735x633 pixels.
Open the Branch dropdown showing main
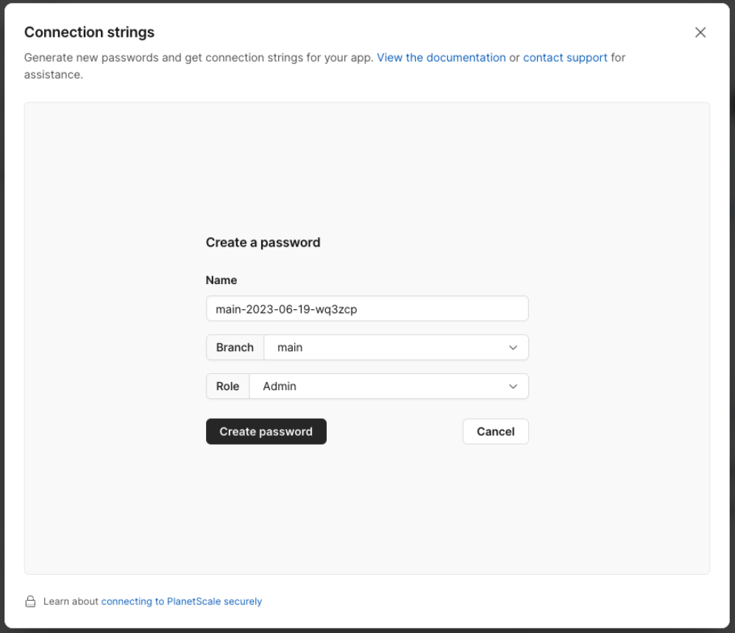[396, 347]
